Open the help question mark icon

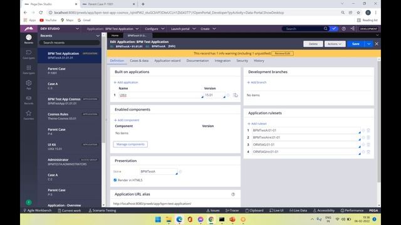344,29
